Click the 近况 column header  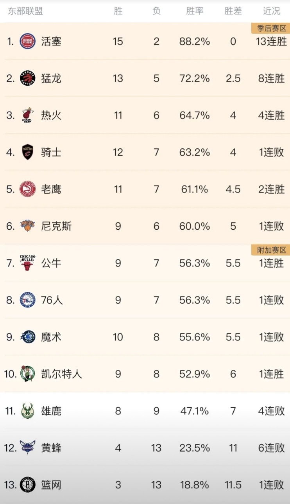coord(270,12)
